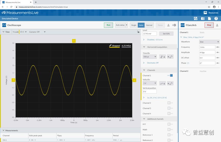The width and height of the screenshot is (221, 142).
Task: Select the Single acquisition mode
Action: 134,25
